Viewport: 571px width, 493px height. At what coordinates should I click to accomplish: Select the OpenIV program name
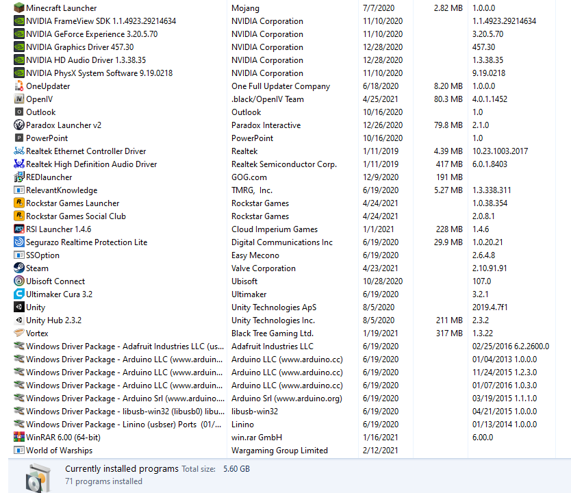click(x=39, y=99)
